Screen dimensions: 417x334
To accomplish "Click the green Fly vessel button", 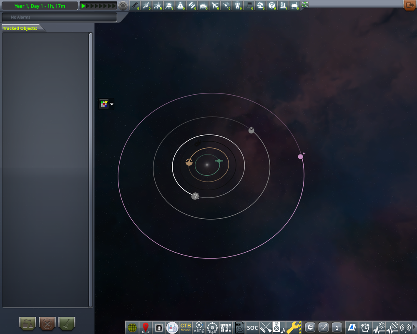I will (67, 324).
